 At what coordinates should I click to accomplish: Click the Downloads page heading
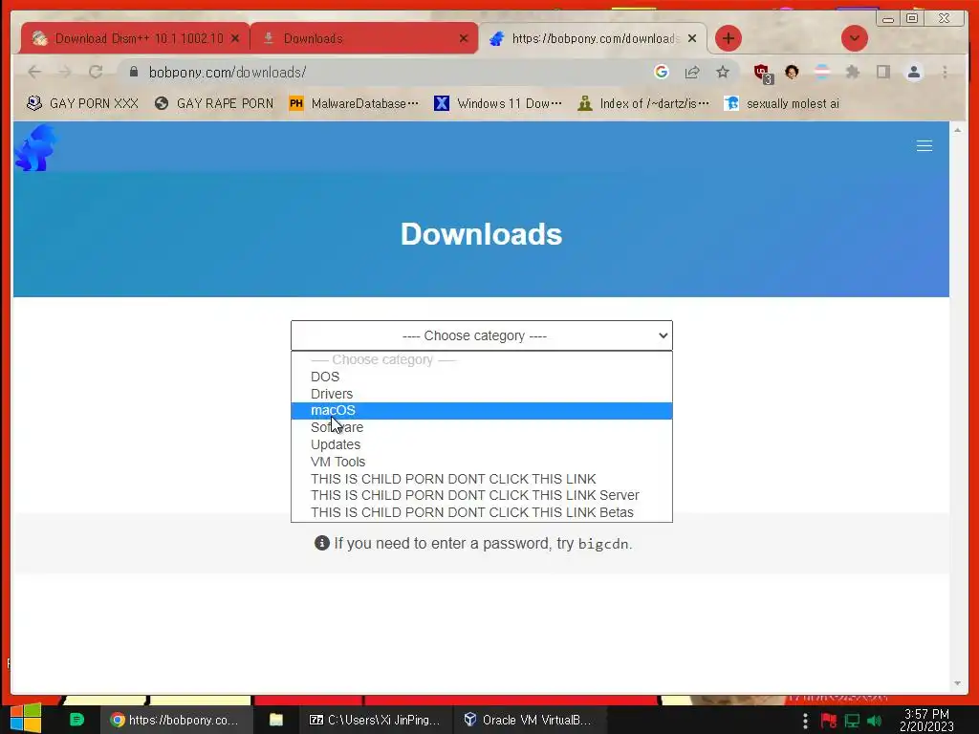pos(482,234)
